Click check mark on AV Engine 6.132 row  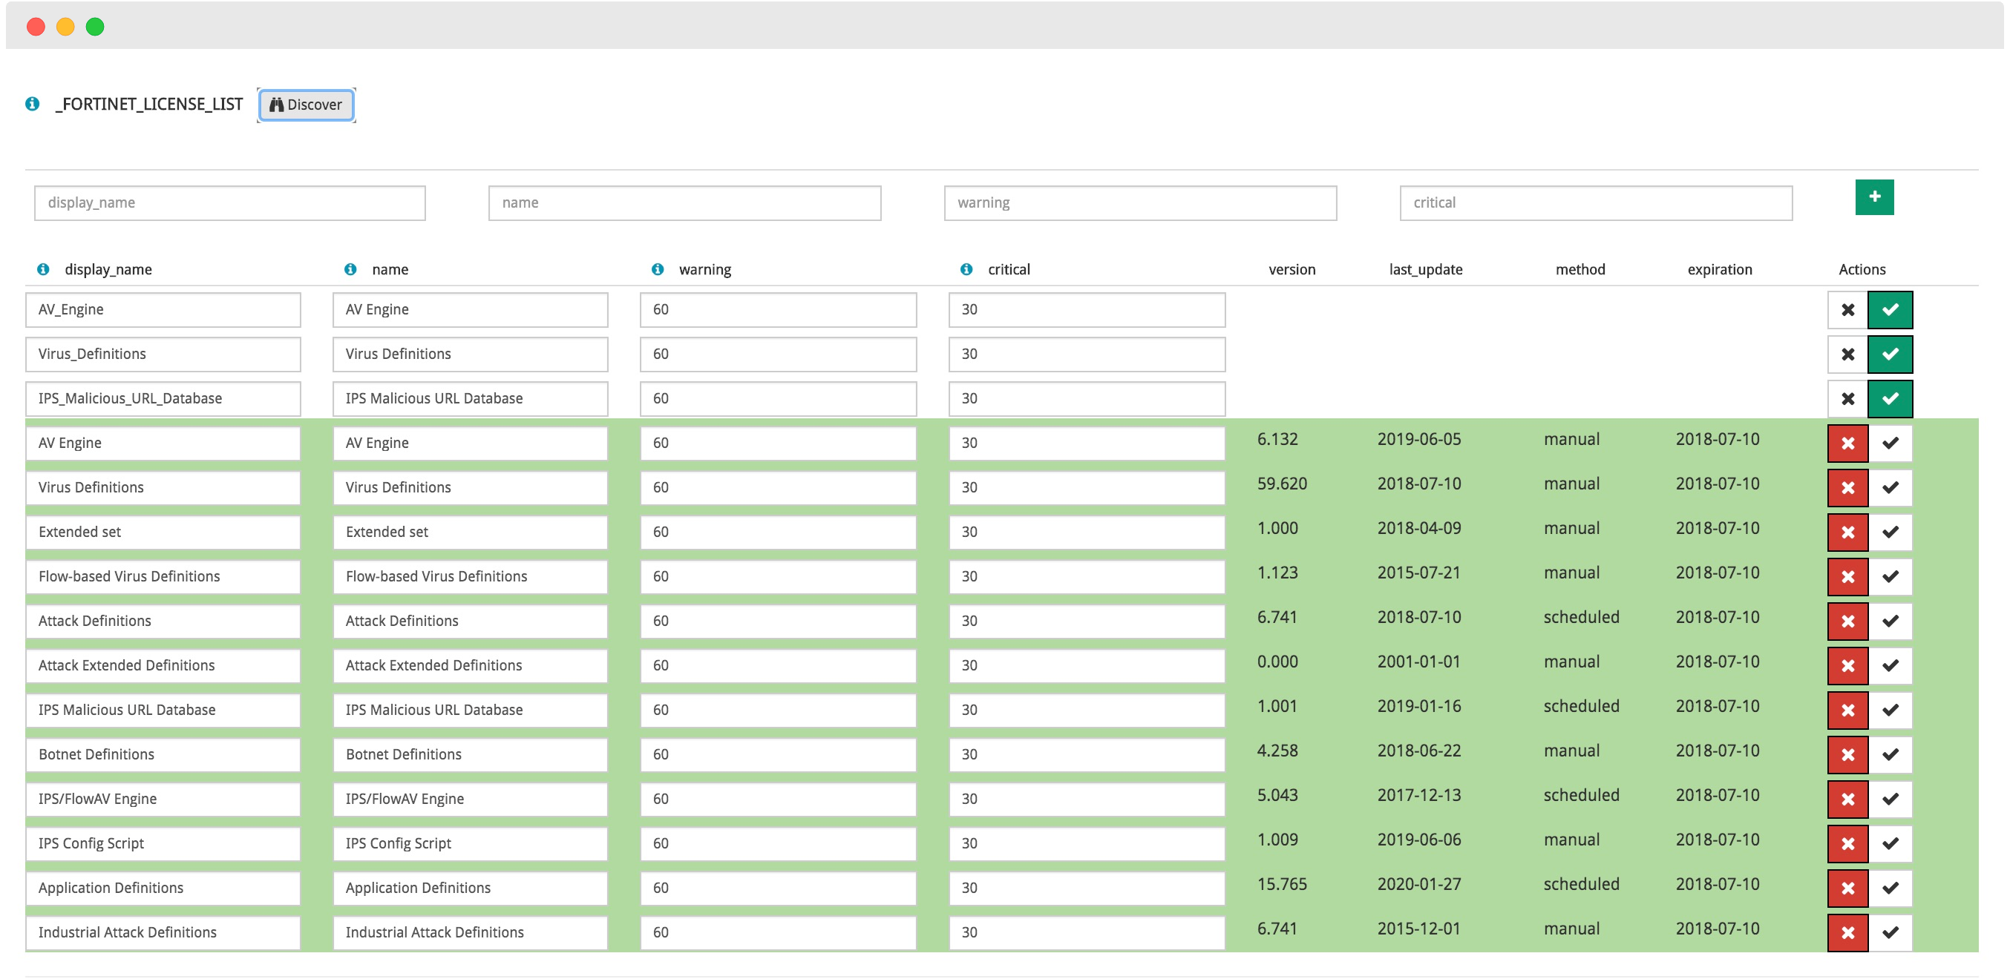pyautogui.click(x=1890, y=443)
